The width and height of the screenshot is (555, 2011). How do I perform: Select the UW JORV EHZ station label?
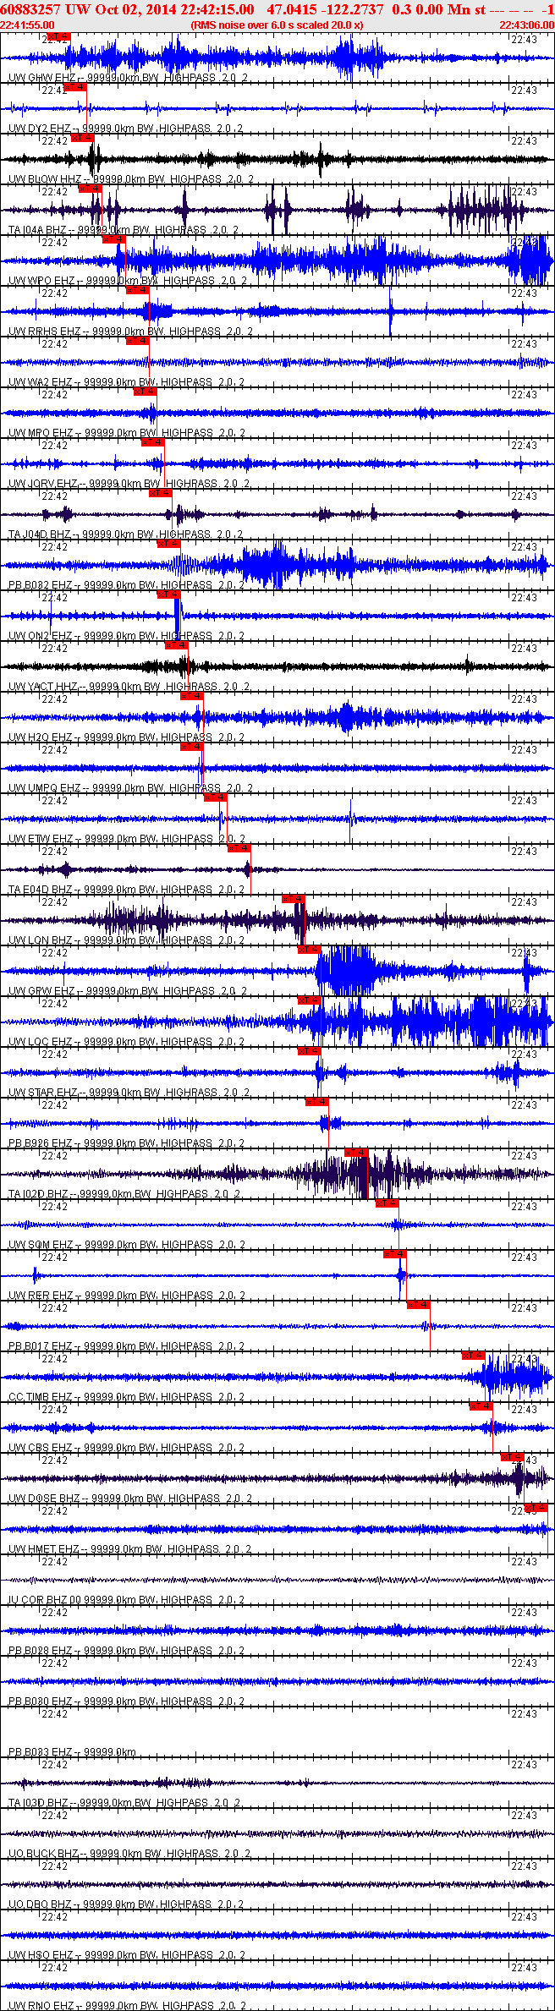[44, 484]
